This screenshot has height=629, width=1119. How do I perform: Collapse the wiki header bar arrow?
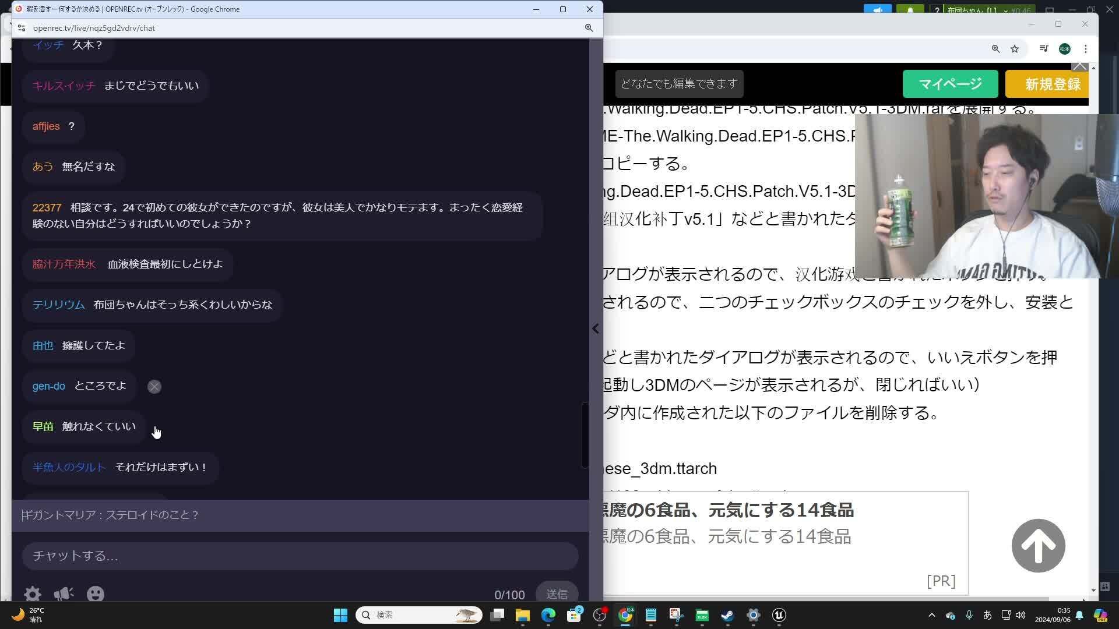(1080, 67)
